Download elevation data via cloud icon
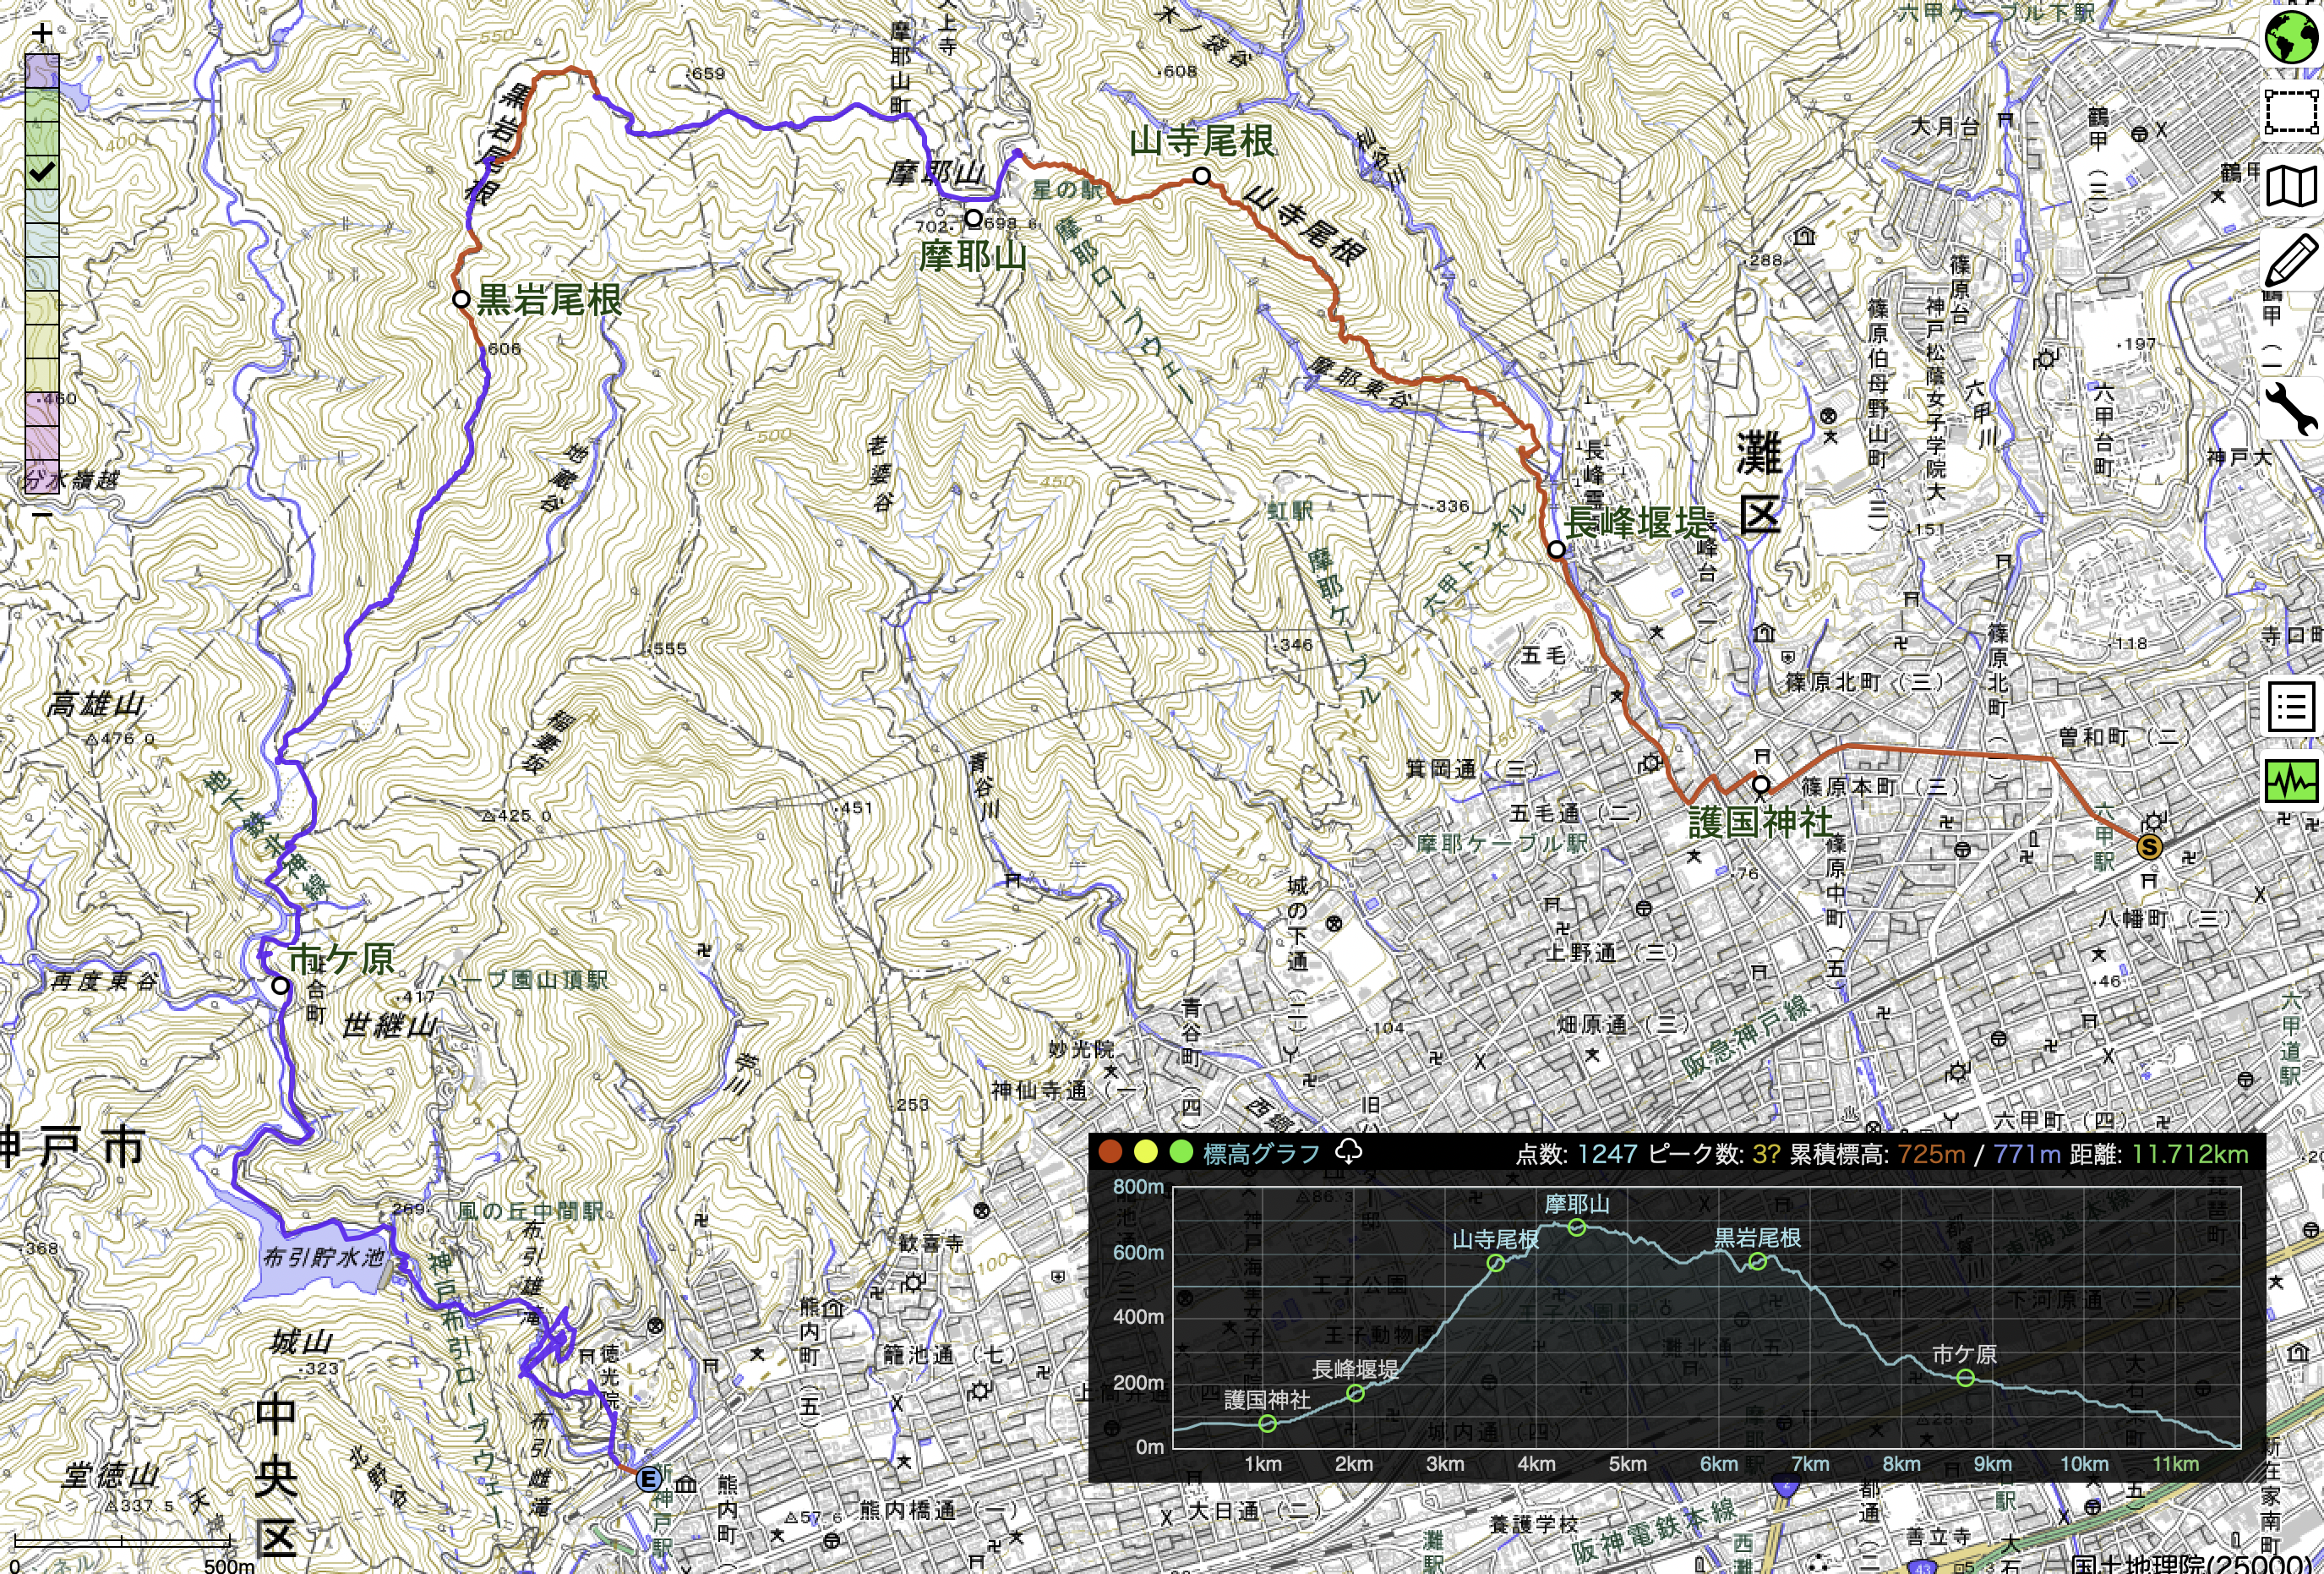Viewport: 2324px width, 1574px height. point(1349,1152)
